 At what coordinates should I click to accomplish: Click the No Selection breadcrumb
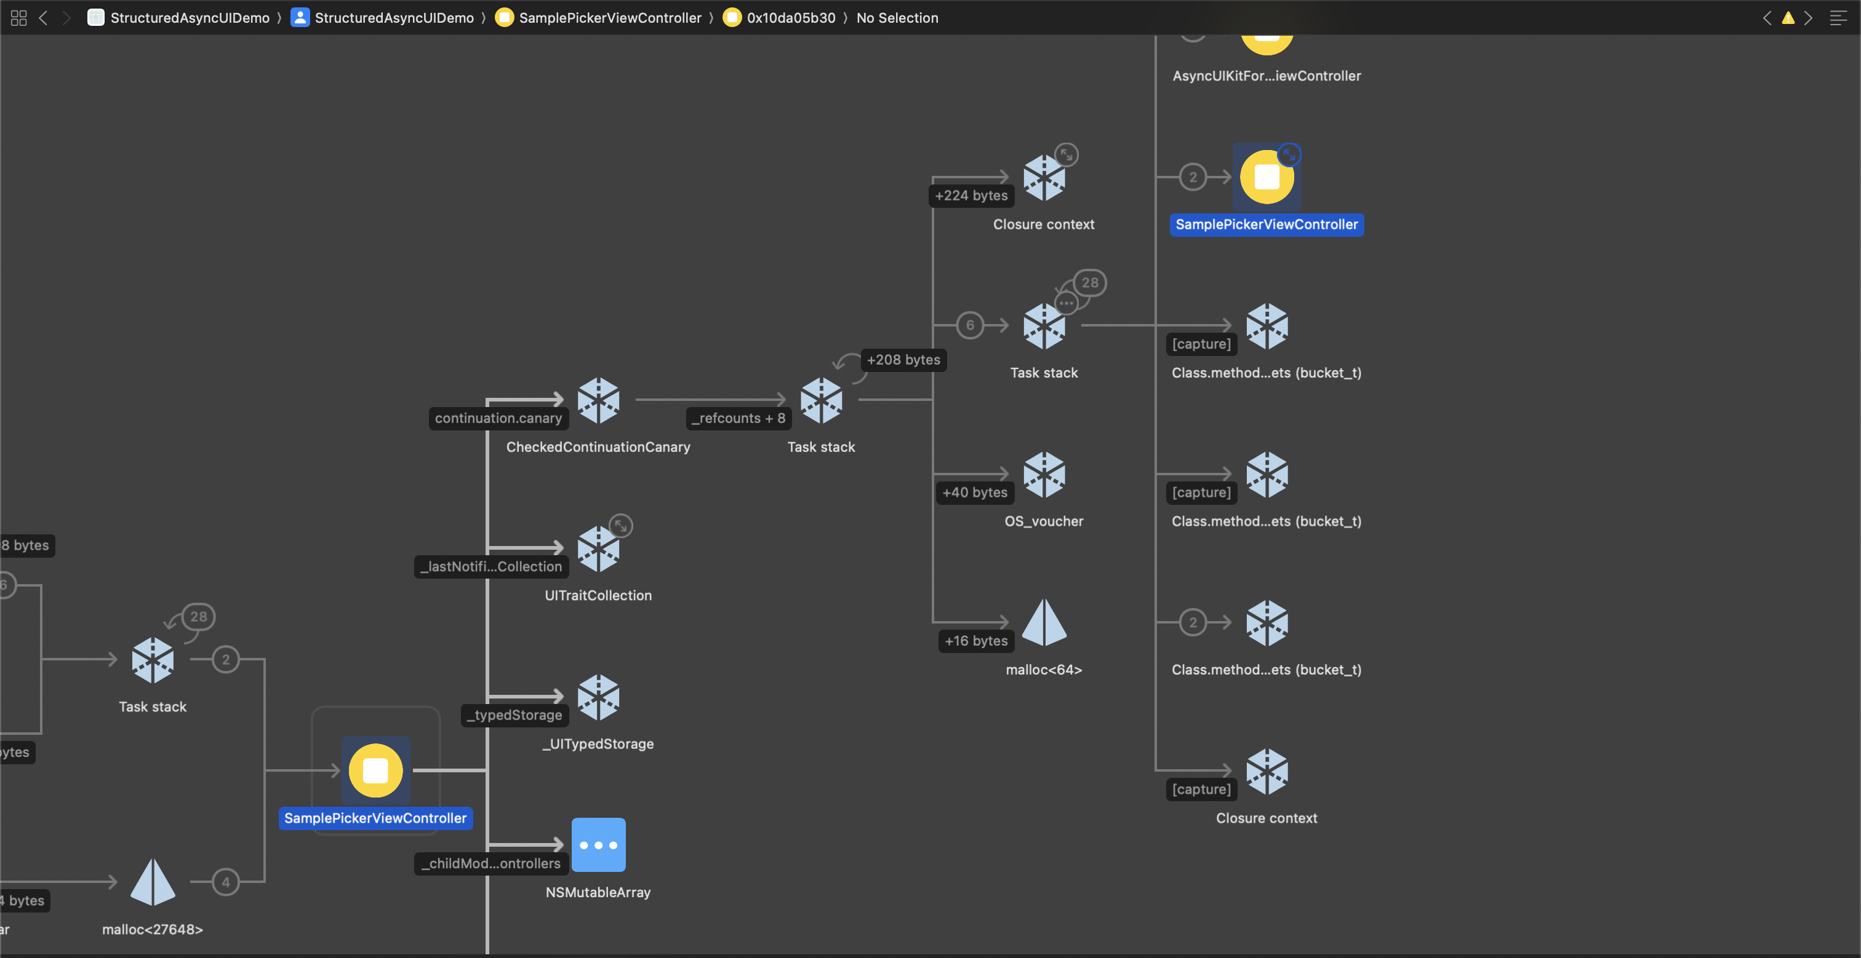pyautogui.click(x=897, y=18)
